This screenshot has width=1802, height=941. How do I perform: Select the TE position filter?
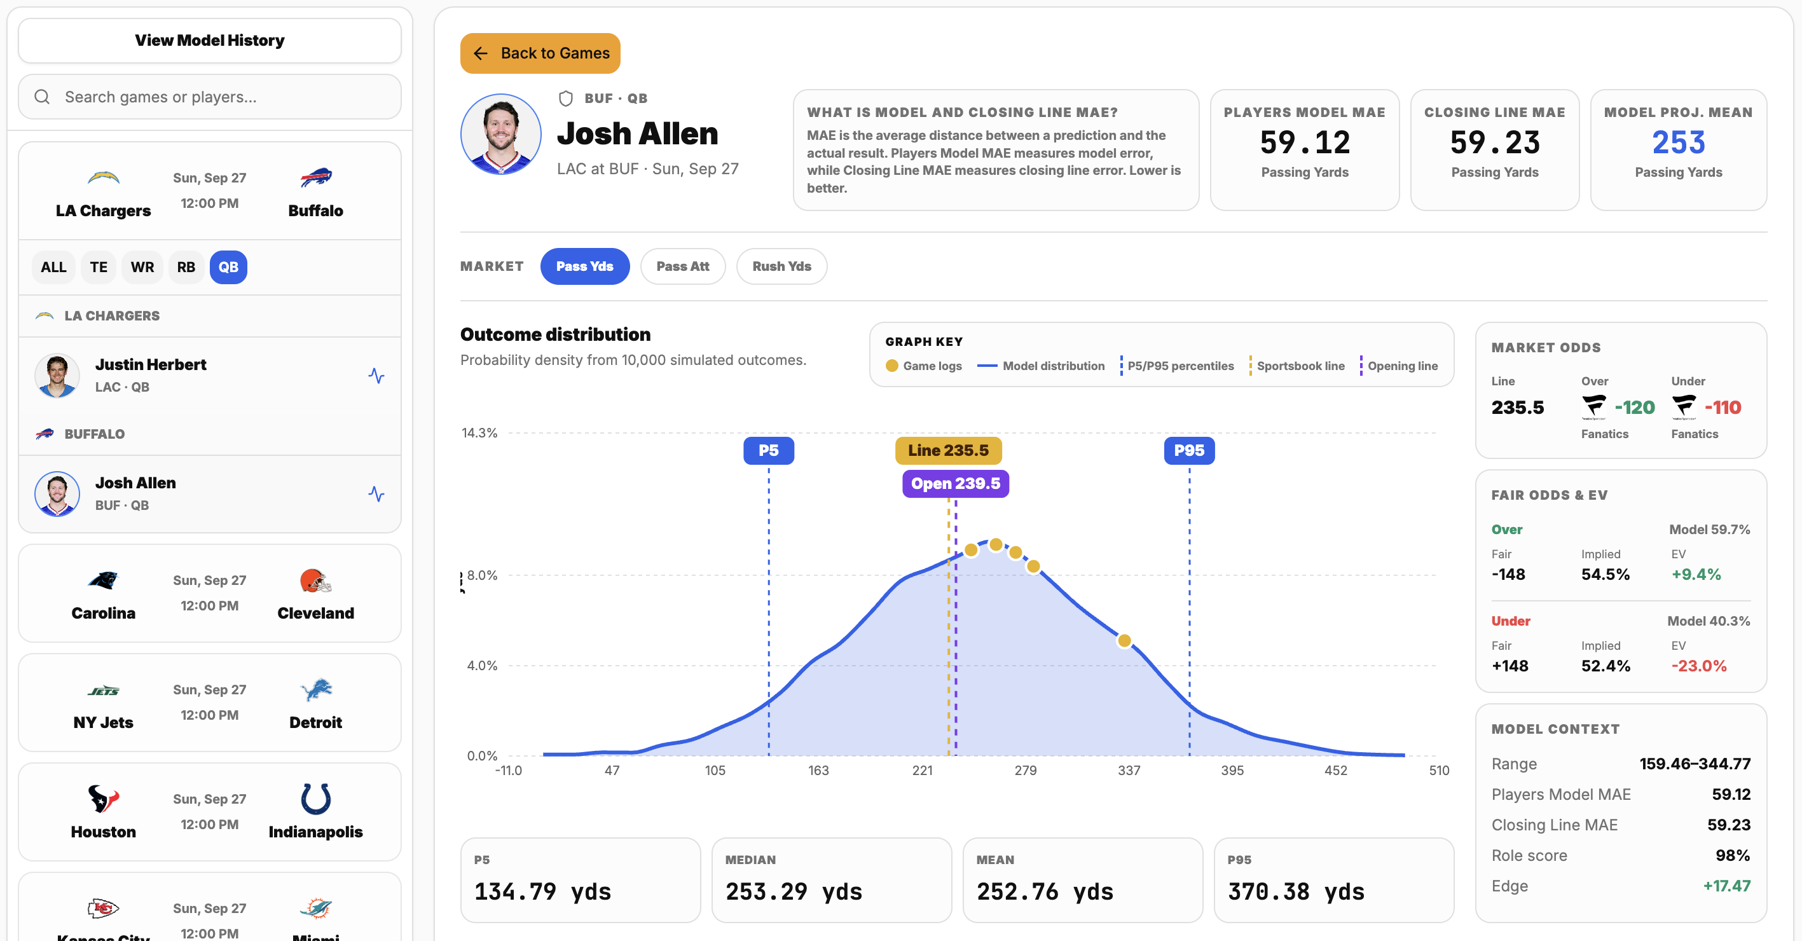click(99, 267)
